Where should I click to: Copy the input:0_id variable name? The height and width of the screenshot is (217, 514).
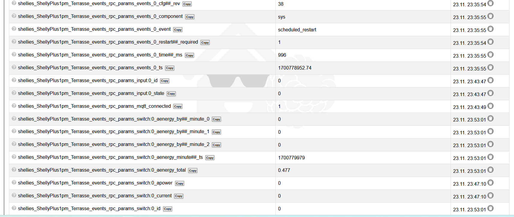[x=165, y=81]
